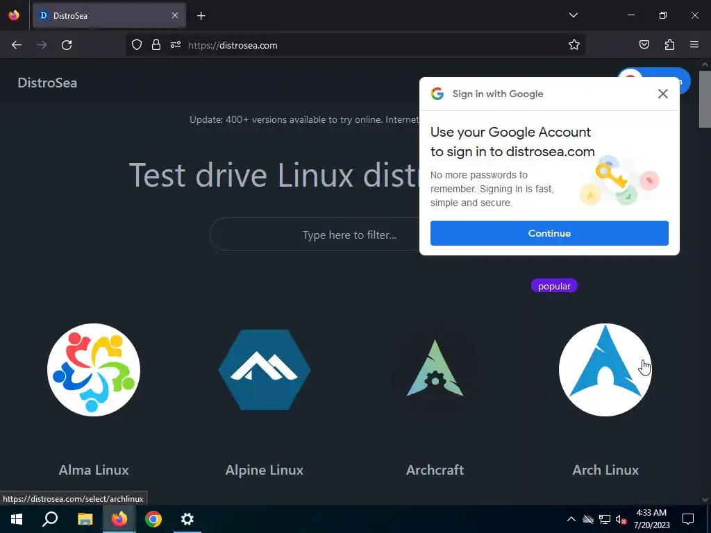The height and width of the screenshot is (533, 711).
Task: Close the Sign in with Google popup
Action: point(663,94)
